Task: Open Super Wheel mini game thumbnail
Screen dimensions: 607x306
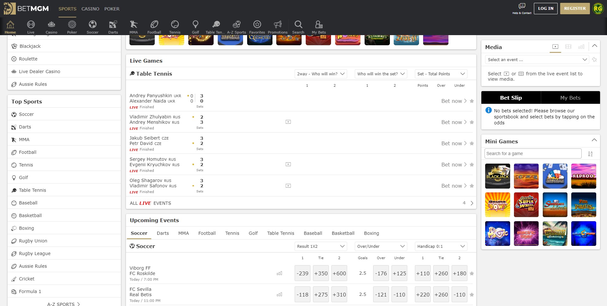Action: pos(526,204)
